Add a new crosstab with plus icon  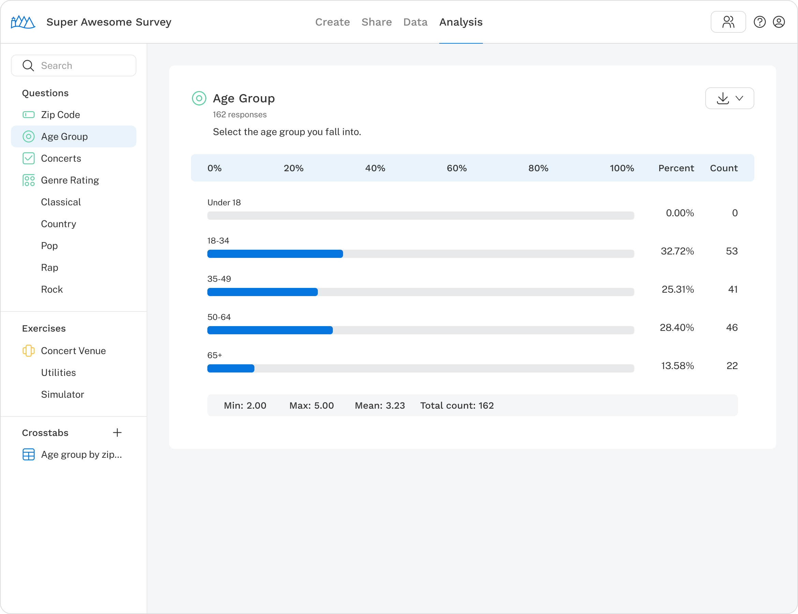(x=117, y=433)
